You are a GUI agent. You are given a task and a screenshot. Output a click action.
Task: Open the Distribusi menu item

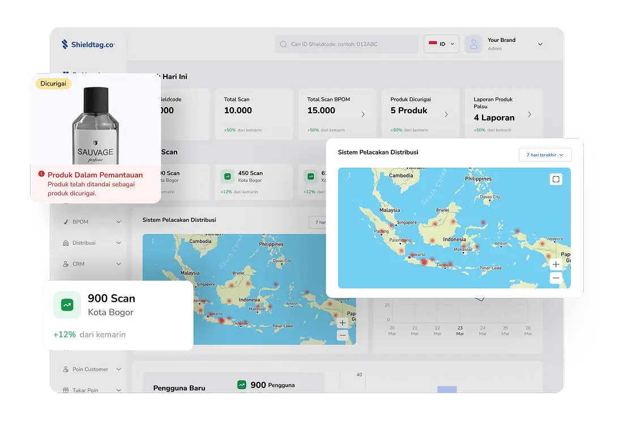point(84,243)
